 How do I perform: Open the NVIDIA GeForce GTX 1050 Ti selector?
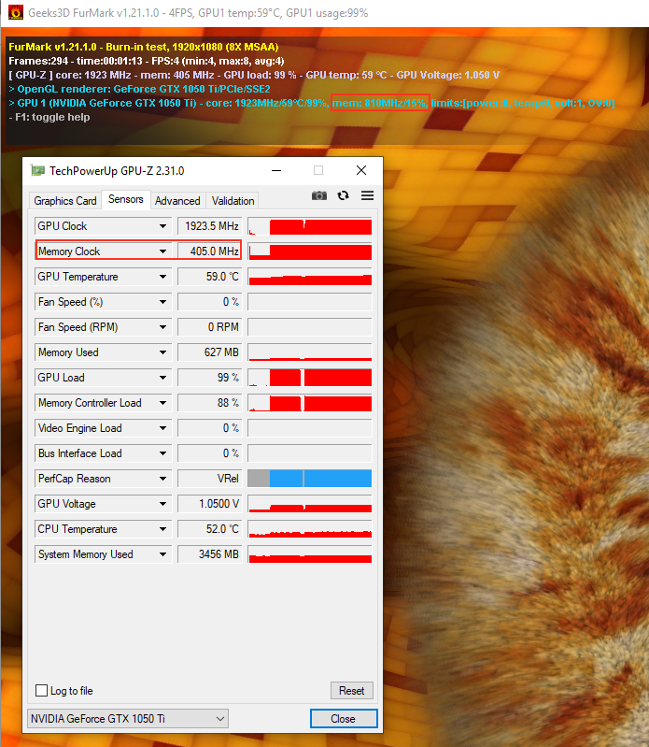click(128, 718)
